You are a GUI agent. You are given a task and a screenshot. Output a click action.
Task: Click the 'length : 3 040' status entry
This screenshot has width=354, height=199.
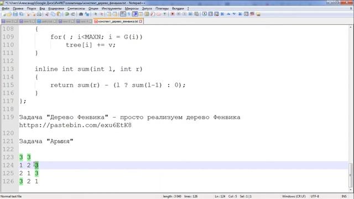[172, 196]
